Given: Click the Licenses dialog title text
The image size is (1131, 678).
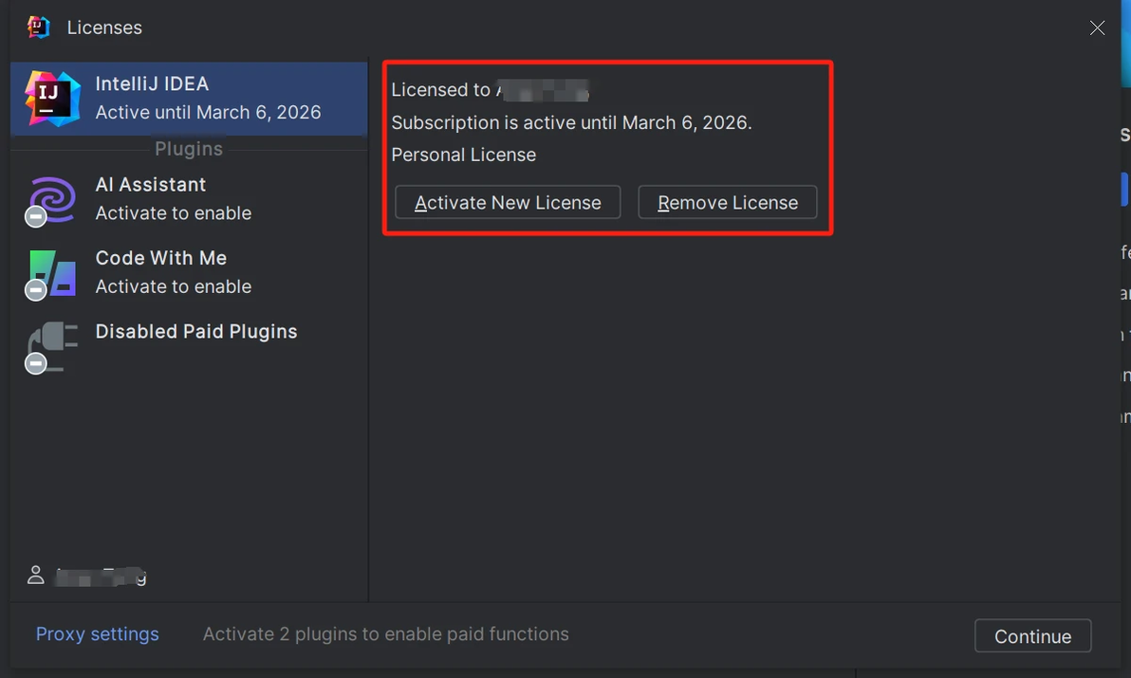Looking at the screenshot, I should click(104, 27).
